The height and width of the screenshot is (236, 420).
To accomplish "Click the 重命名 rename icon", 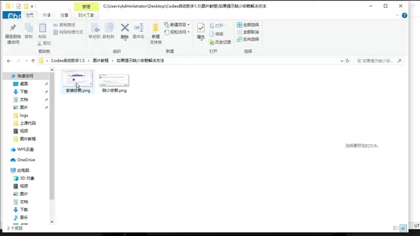I will (x=138, y=28).
